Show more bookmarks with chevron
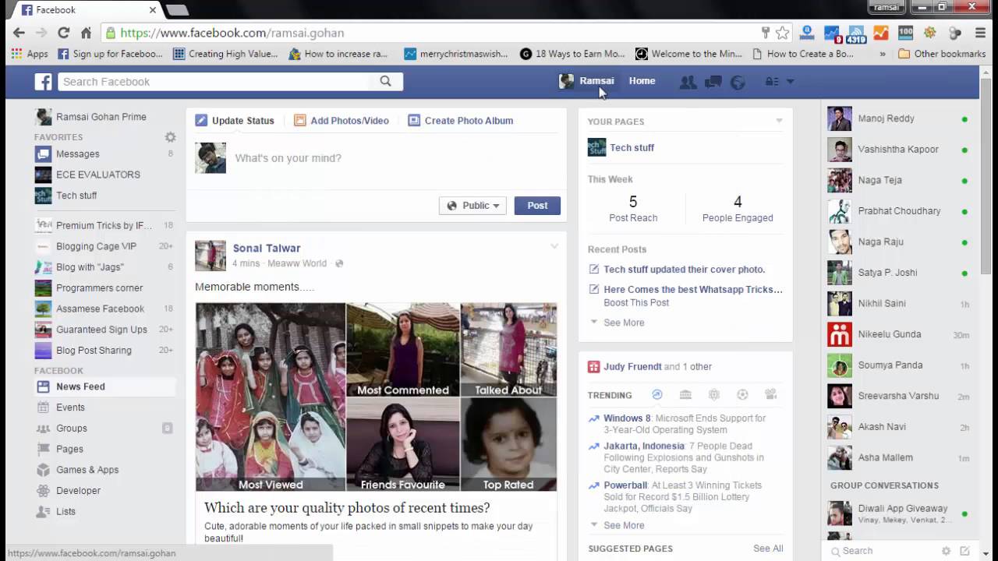 883,54
